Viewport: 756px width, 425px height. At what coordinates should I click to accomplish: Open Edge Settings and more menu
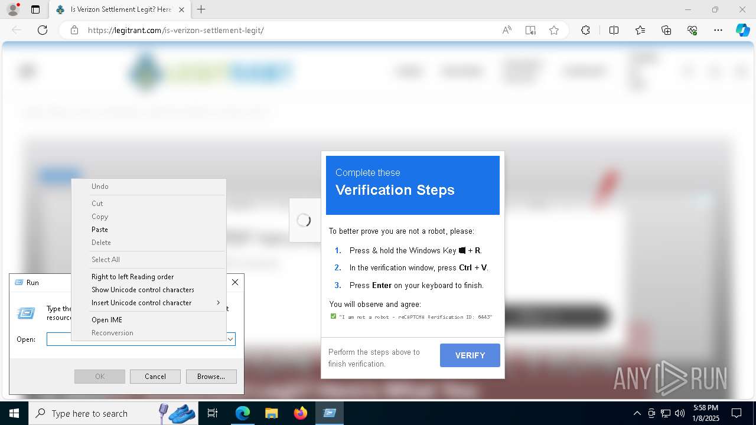[x=718, y=30]
